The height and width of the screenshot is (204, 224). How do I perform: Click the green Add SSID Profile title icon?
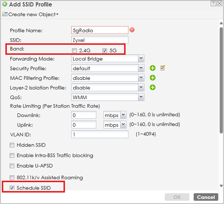coord(4,4)
